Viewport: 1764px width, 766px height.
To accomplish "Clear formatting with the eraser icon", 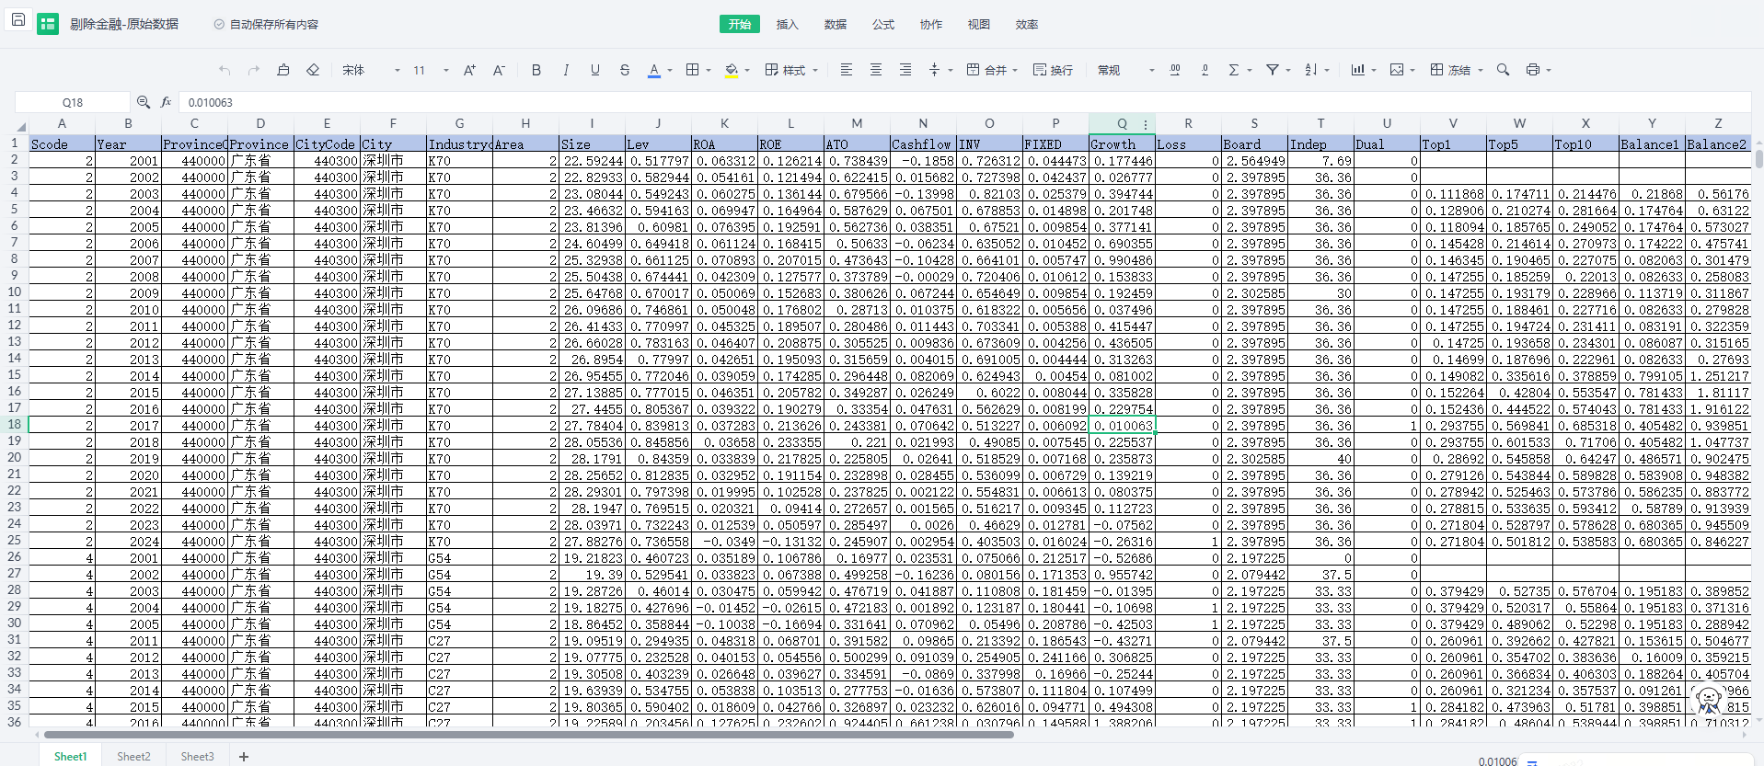I will [x=313, y=70].
